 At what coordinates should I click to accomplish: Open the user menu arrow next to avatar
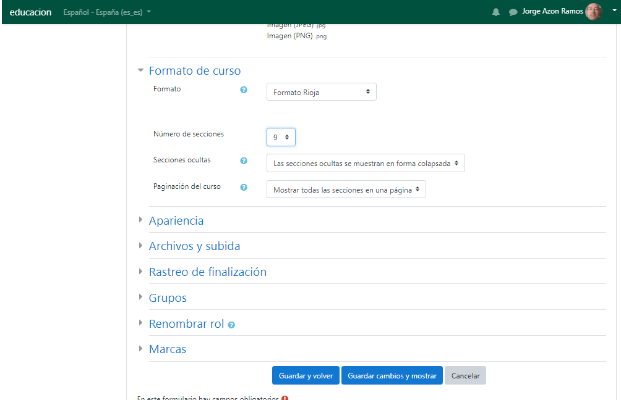point(615,11)
